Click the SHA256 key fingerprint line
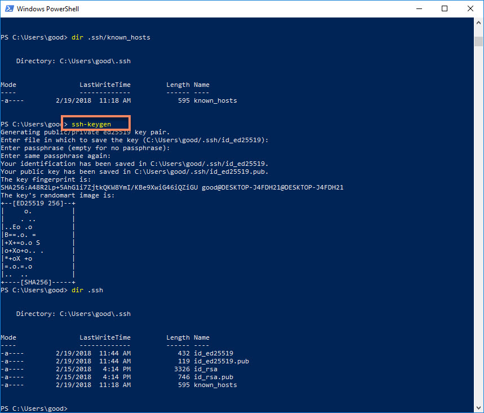484x413 pixels. [172, 187]
